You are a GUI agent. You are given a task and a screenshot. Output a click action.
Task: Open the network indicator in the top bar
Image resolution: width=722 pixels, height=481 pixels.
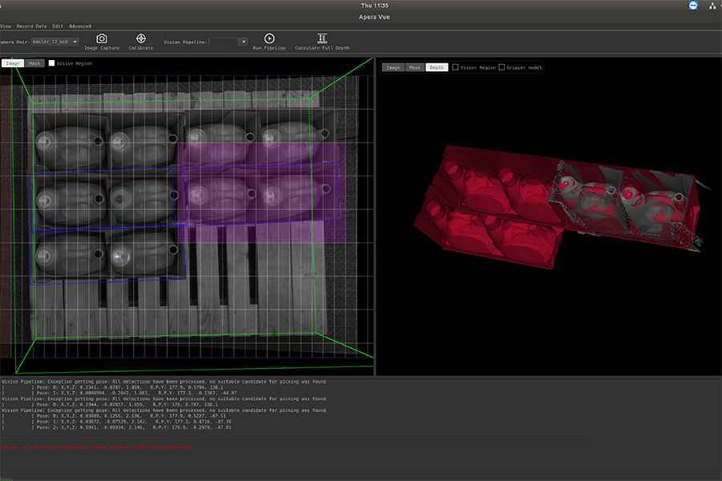pos(713,6)
